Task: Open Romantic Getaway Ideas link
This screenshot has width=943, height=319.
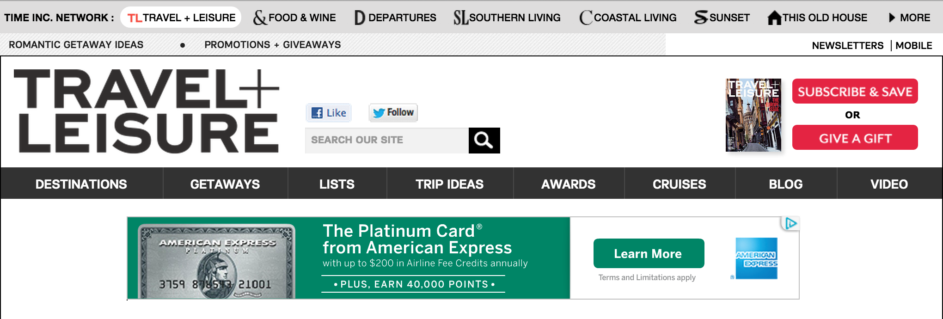Action: click(x=76, y=45)
